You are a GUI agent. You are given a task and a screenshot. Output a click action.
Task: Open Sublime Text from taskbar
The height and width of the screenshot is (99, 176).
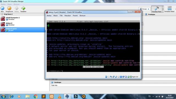(43, 97)
